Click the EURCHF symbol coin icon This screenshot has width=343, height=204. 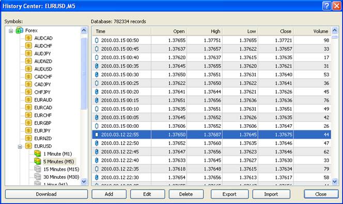tap(28, 115)
